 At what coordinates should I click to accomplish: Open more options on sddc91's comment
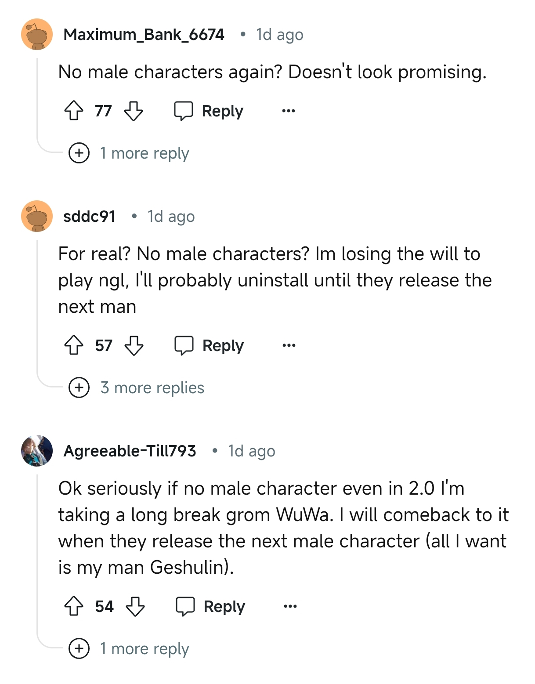coord(289,345)
